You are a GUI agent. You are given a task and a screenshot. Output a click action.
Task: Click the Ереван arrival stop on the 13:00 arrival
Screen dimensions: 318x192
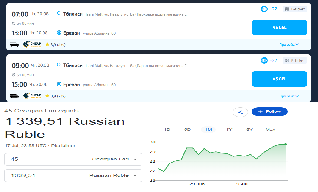pyautogui.click(x=72, y=33)
